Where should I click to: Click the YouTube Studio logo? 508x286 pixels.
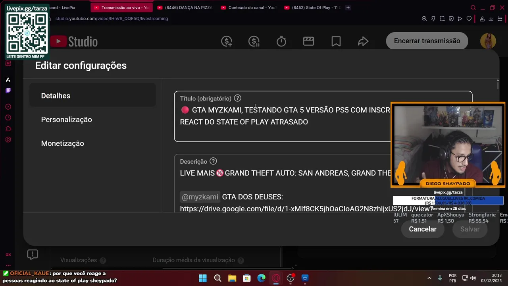(x=74, y=41)
